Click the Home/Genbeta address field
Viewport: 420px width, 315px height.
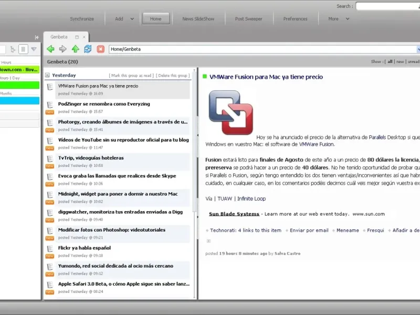(x=262, y=49)
